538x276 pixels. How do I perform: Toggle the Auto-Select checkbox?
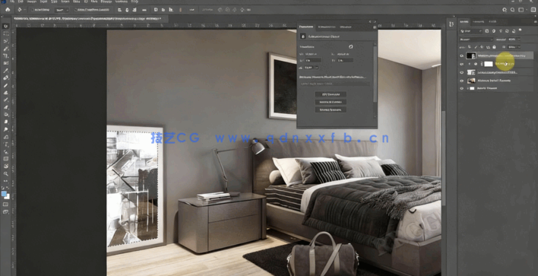pyautogui.click(x=32, y=10)
